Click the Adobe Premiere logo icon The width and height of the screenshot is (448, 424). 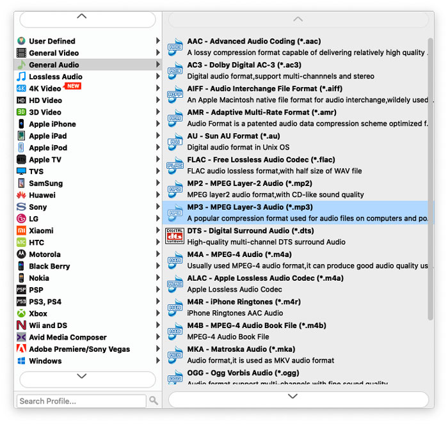point(21,349)
